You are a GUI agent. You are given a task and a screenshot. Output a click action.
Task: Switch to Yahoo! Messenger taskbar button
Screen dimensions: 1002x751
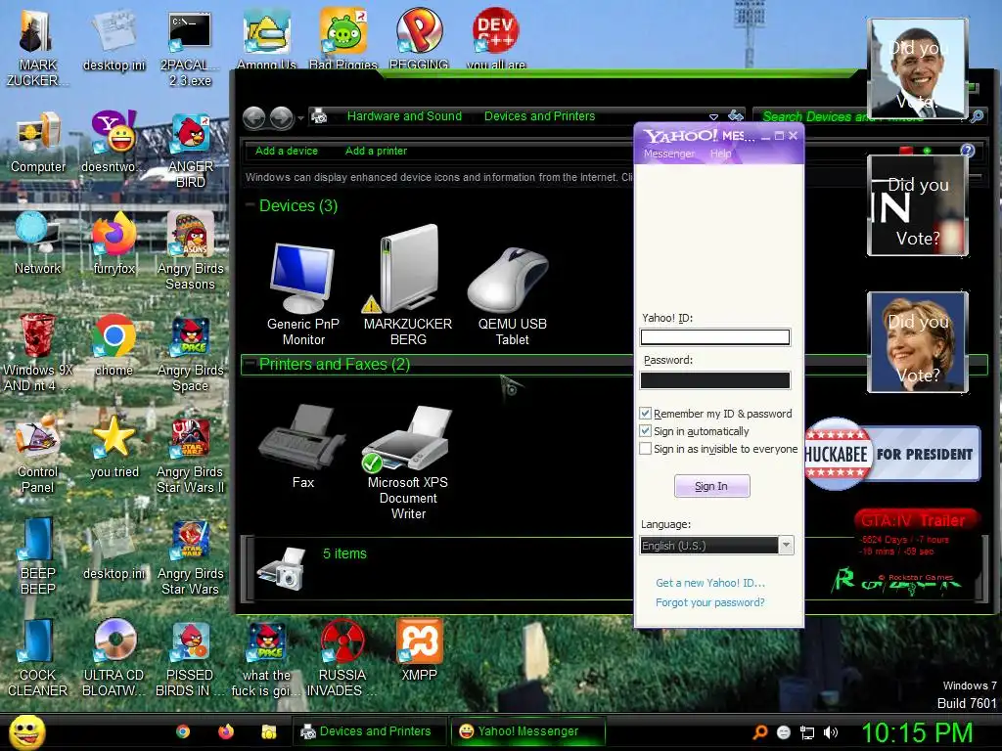[527, 731]
